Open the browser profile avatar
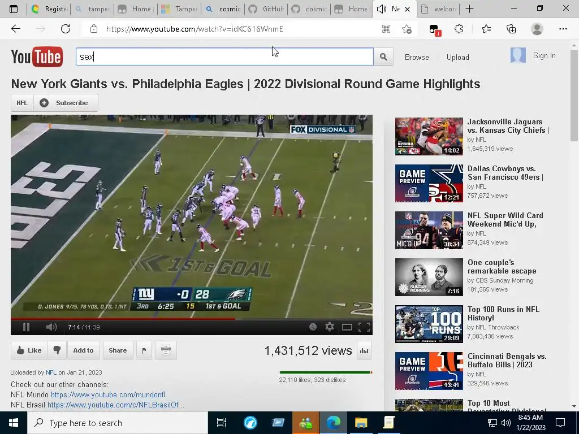579x434 pixels. click(537, 29)
